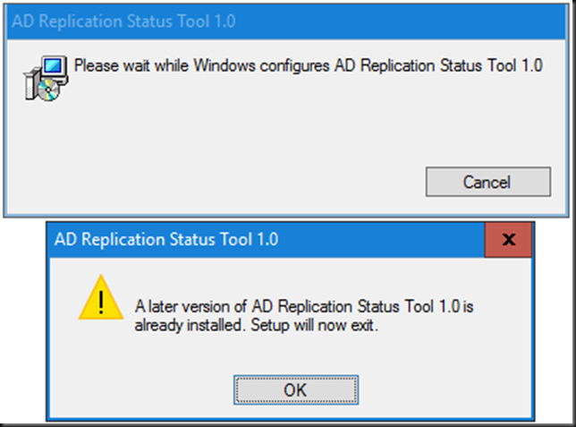Screen dimensions: 576x427
Task: Click the "Setup will now exit" text
Action: coord(314,325)
